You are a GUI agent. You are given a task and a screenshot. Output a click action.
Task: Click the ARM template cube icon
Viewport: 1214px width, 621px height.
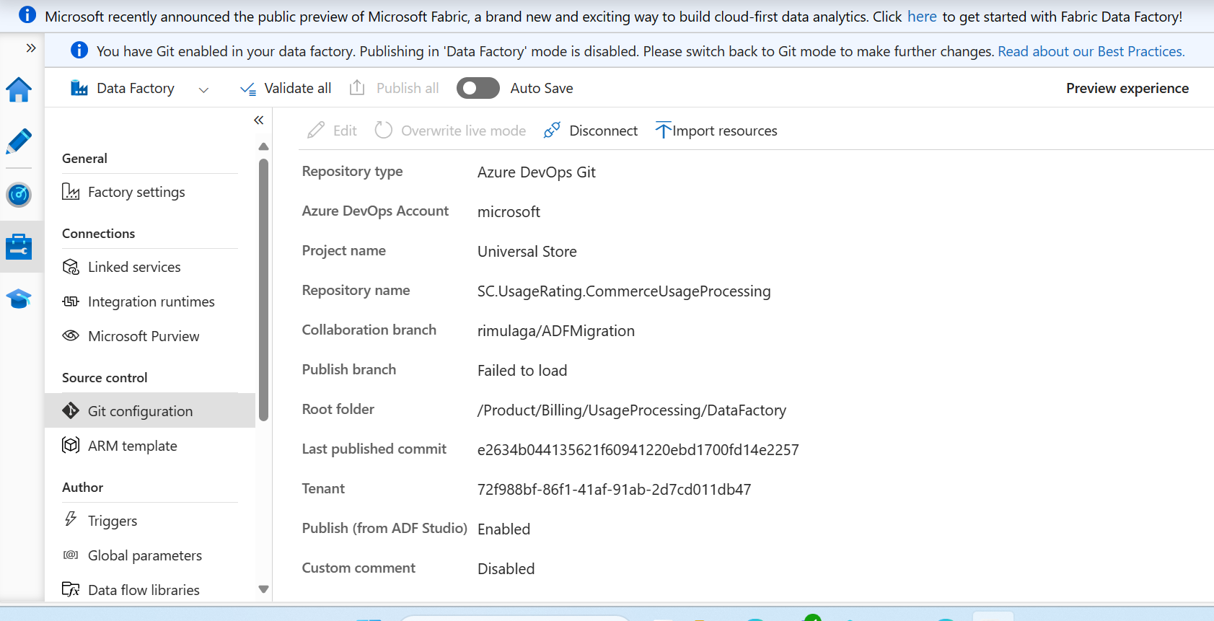pos(71,445)
